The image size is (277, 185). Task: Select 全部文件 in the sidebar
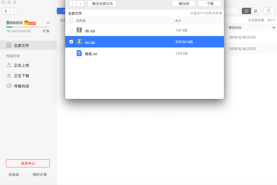pos(21,45)
